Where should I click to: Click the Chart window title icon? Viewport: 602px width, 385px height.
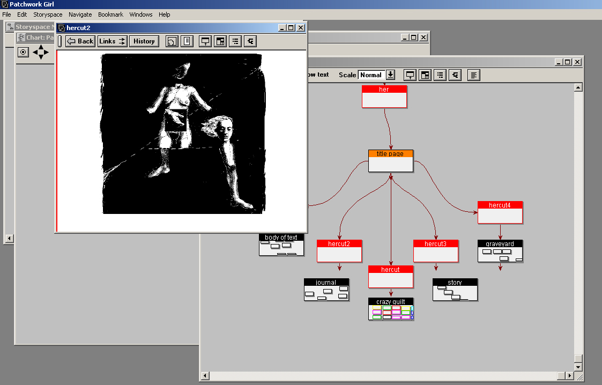click(21, 37)
